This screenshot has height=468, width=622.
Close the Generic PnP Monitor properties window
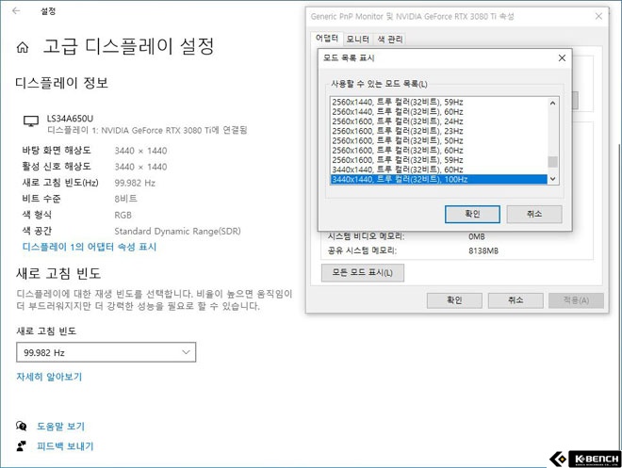(x=598, y=16)
